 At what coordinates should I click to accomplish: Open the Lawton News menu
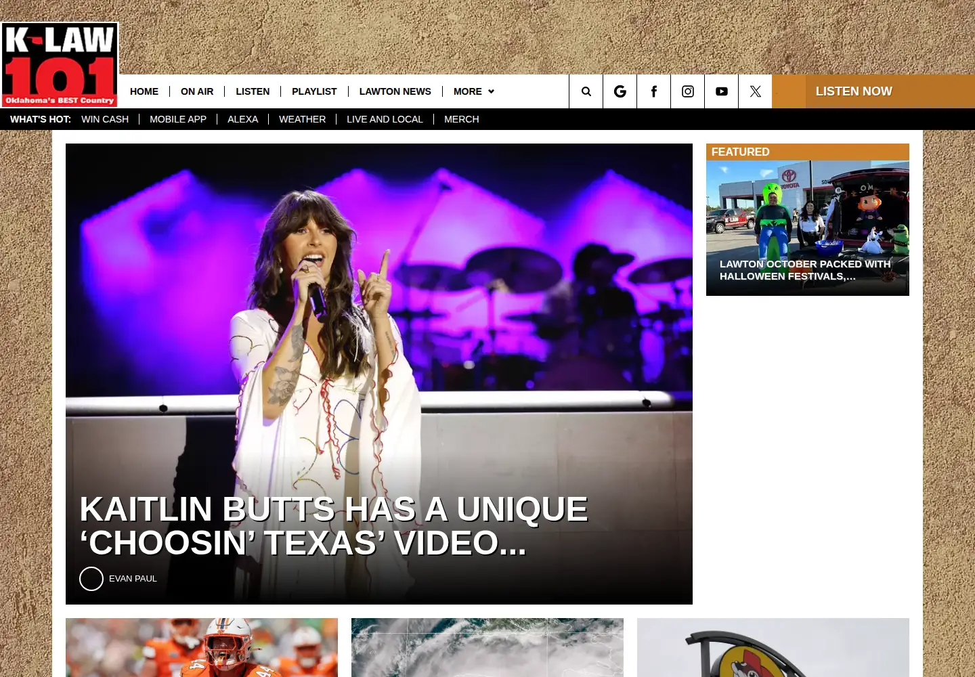pyautogui.click(x=395, y=91)
